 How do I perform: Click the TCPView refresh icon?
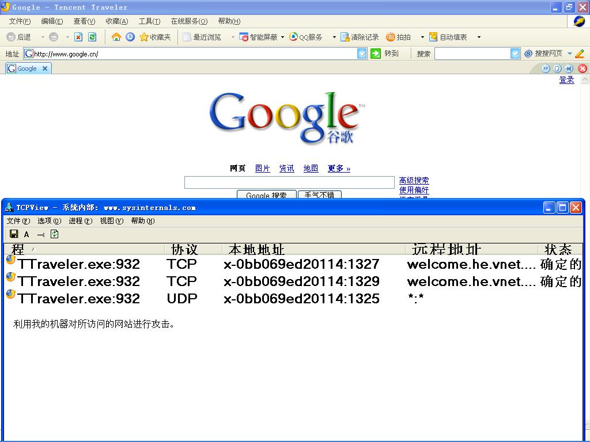coord(55,234)
